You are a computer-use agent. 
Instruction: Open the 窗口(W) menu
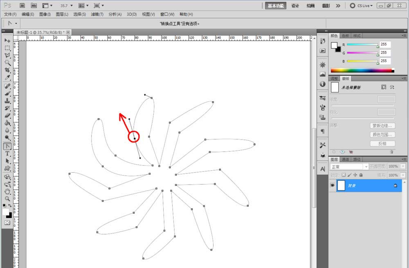[167, 14]
